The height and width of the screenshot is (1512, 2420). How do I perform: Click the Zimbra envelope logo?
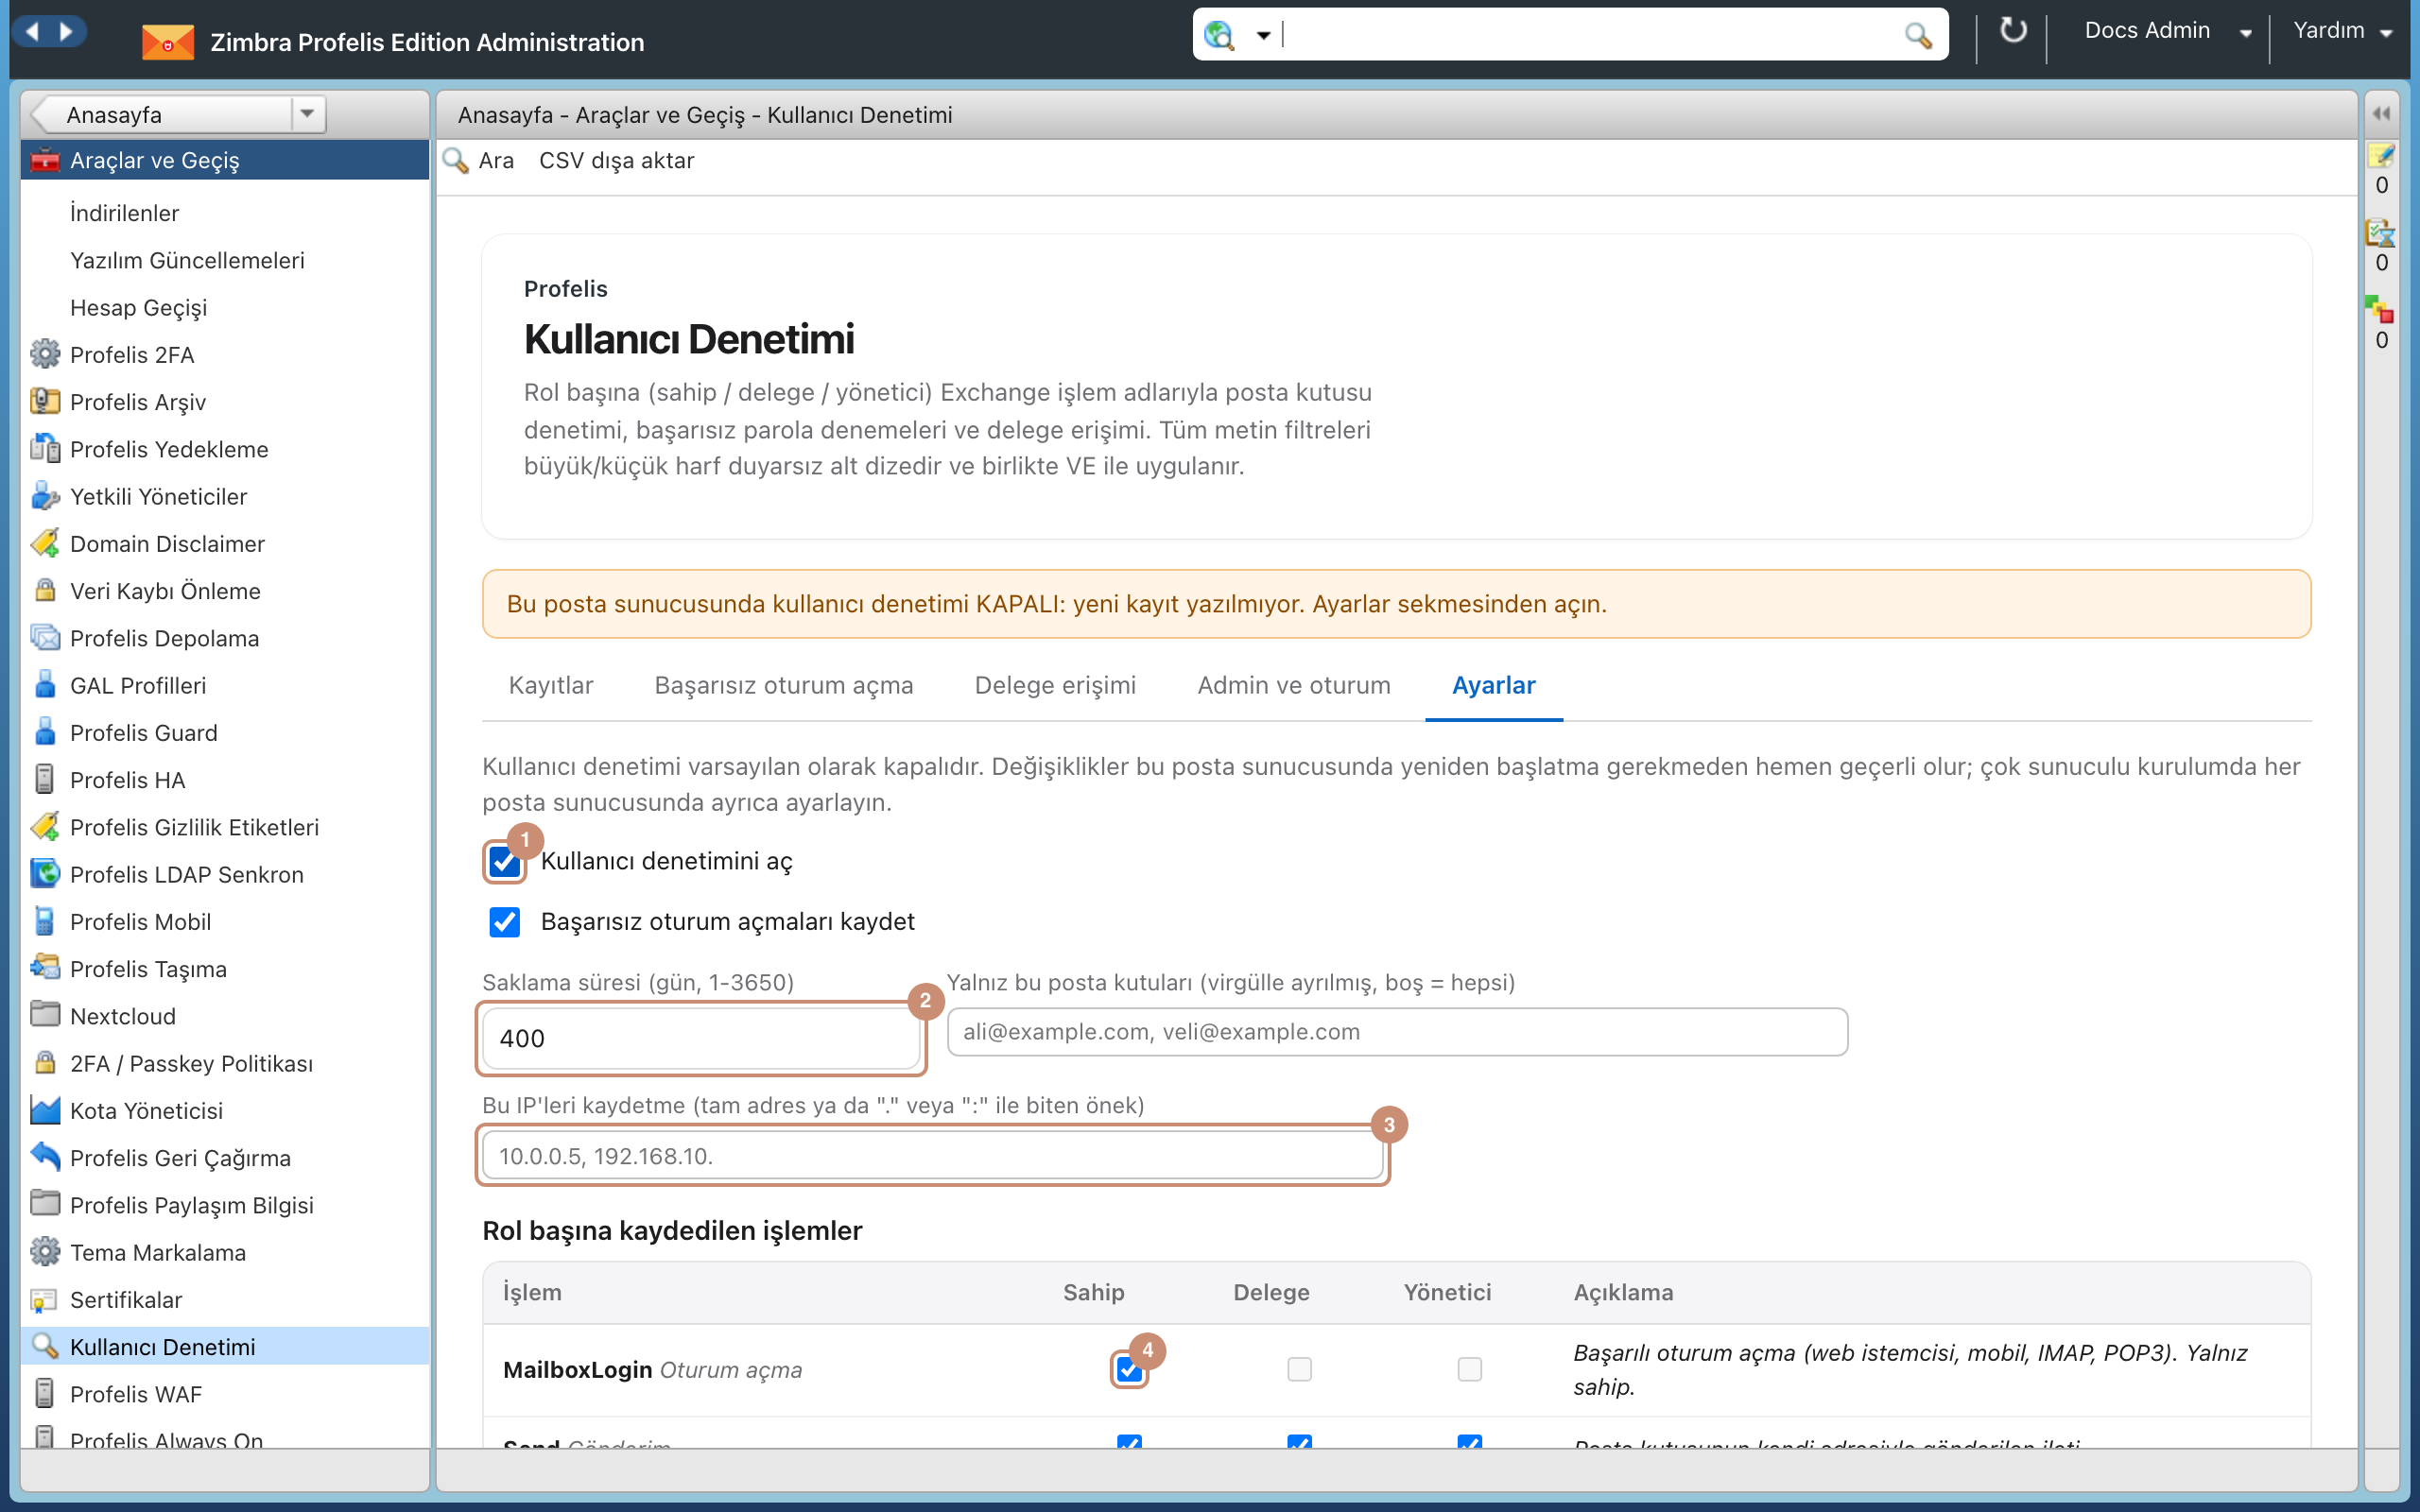tap(167, 42)
